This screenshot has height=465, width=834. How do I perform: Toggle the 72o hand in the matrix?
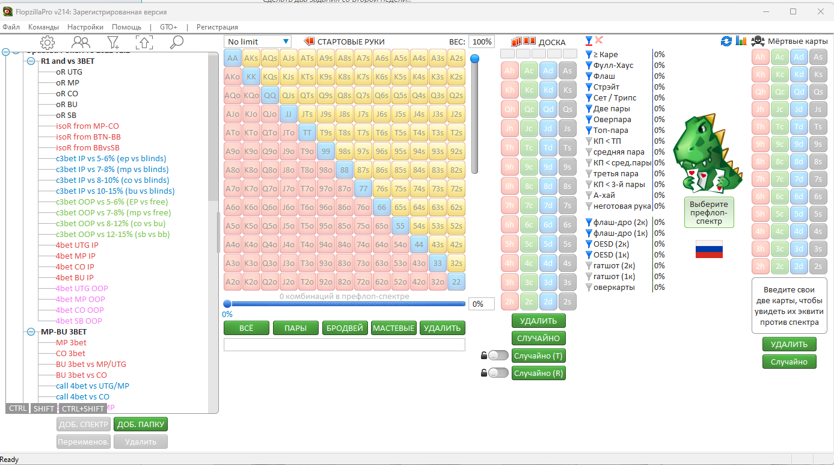pyautogui.click(x=363, y=282)
